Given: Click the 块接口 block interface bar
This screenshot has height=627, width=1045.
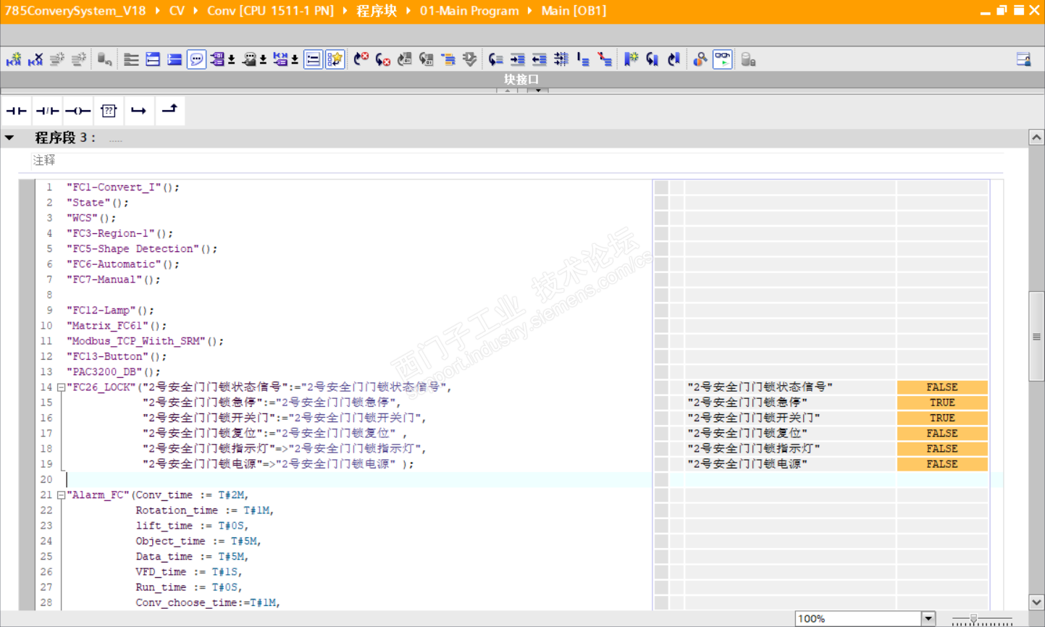Looking at the screenshot, I should (521, 79).
